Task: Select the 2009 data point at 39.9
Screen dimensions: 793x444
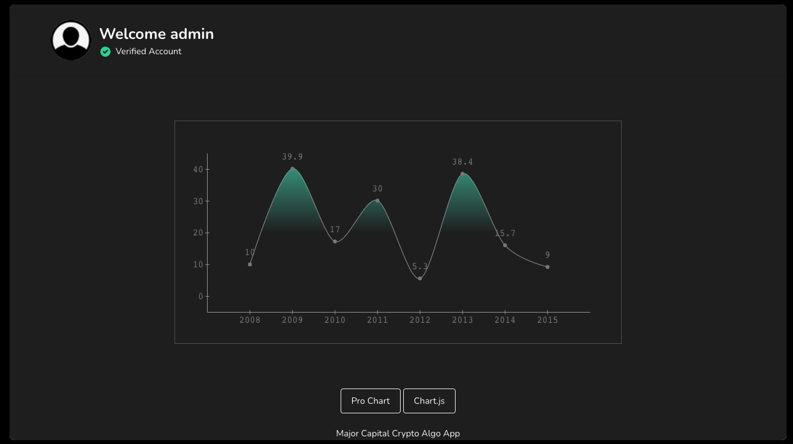Action: [x=293, y=169]
